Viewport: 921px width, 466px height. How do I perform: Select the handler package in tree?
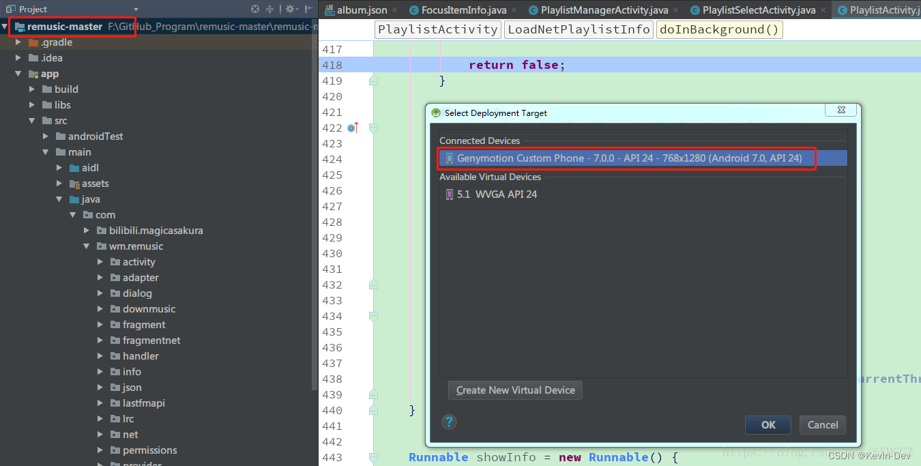141,356
